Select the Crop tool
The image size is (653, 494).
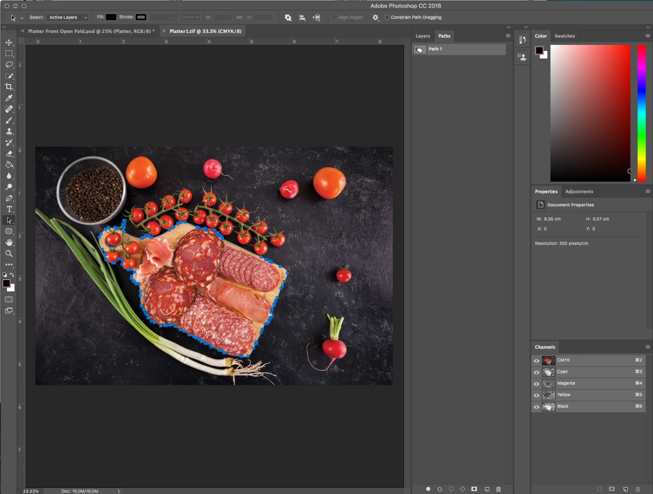pyautogui.click(x=9, y=86)
